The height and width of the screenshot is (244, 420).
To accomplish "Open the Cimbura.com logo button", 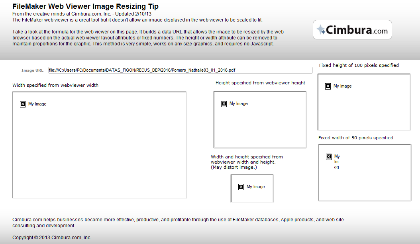I will [352, 30].
